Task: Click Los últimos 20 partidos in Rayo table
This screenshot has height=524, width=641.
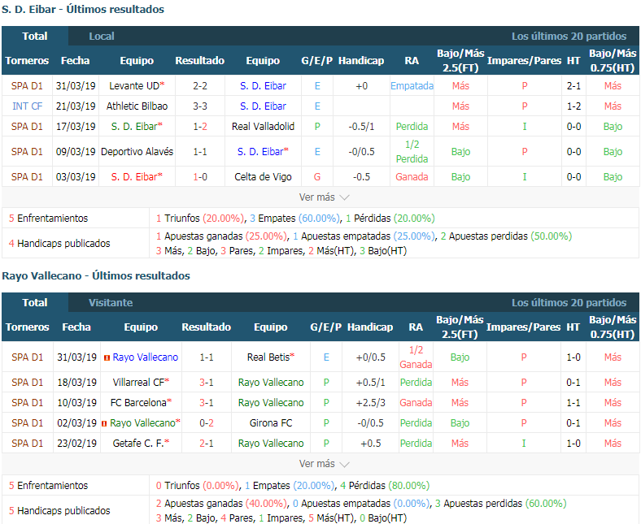Action: [x=569, y=303]
